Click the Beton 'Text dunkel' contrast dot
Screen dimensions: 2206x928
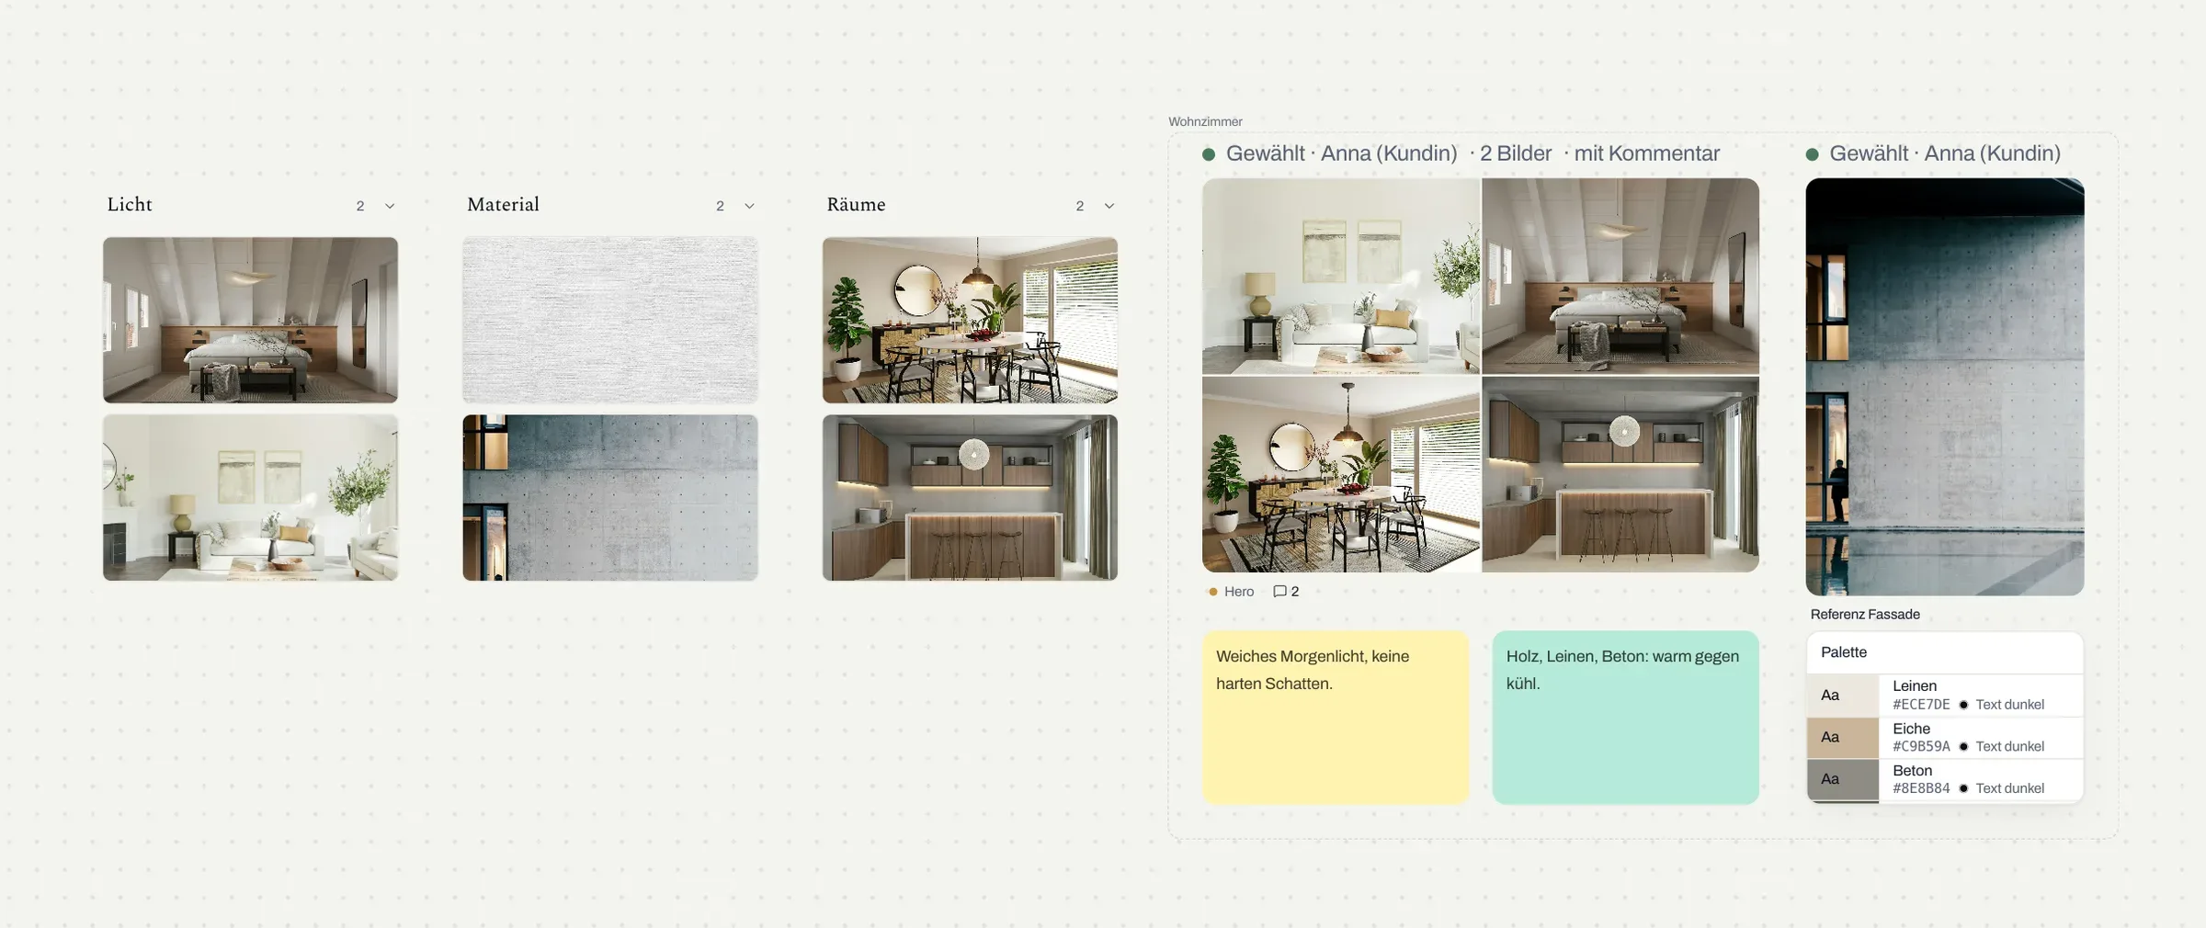pyautogui.click(x=1963, y=788)
